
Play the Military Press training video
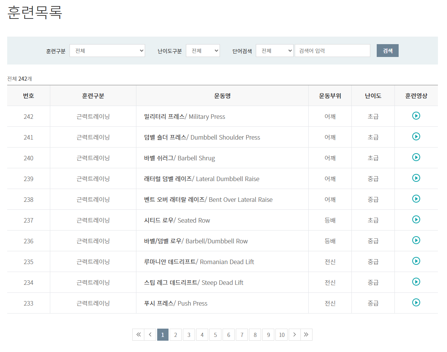click(416, 116)
